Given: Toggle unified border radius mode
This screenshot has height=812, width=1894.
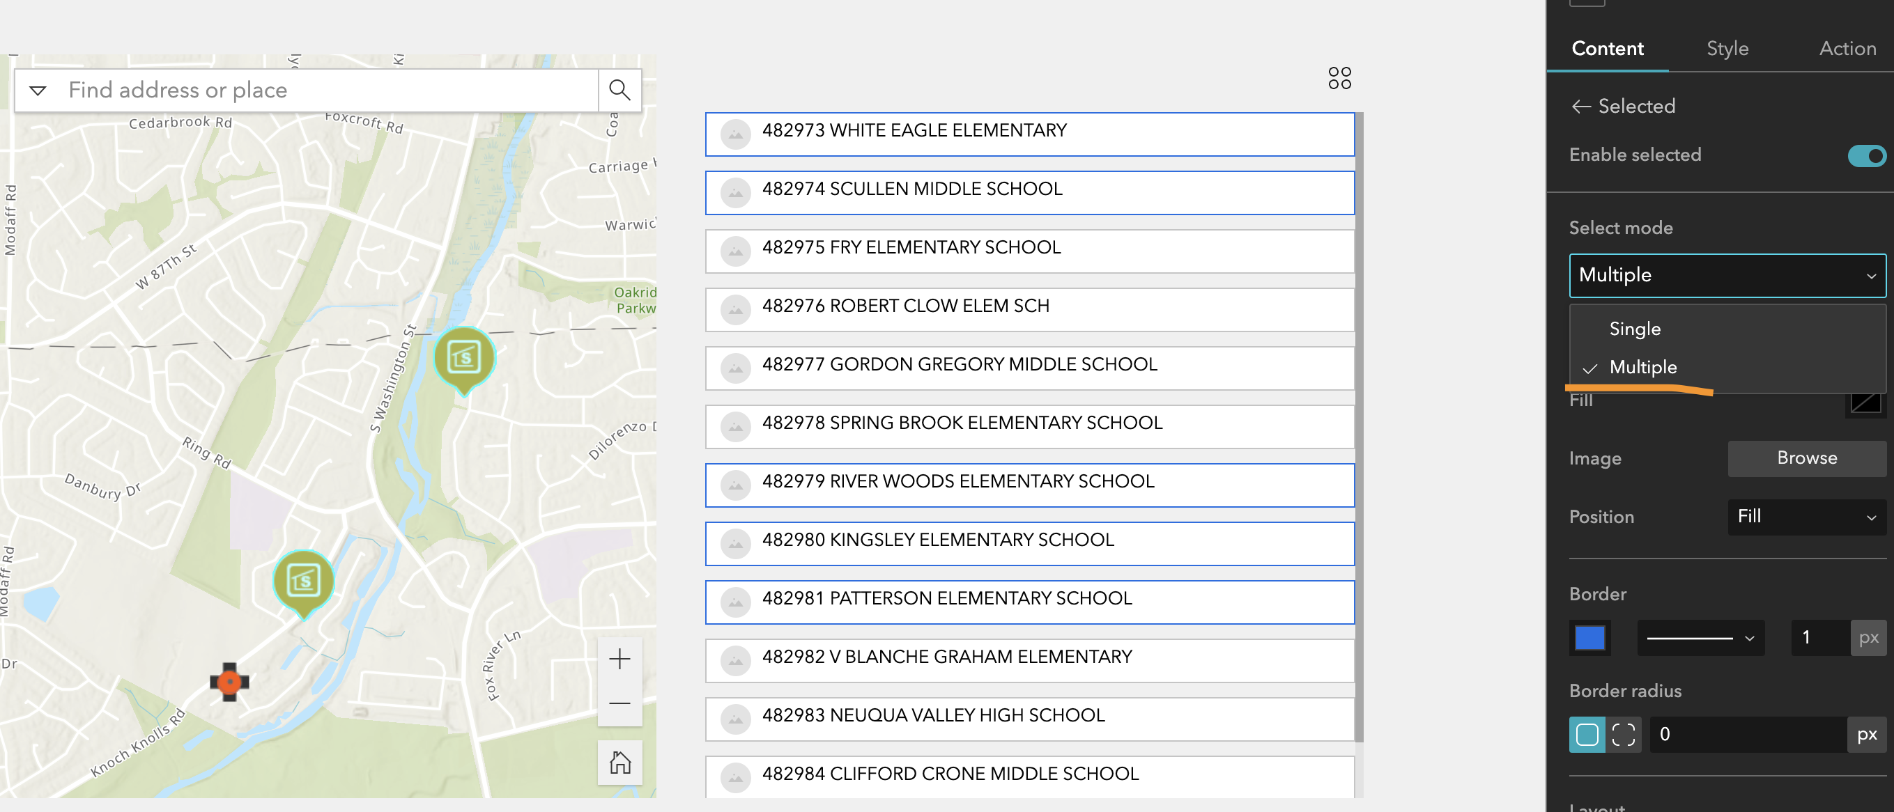Looking at the screenshot, I should pyautogui.click(x=1587, y=734).
